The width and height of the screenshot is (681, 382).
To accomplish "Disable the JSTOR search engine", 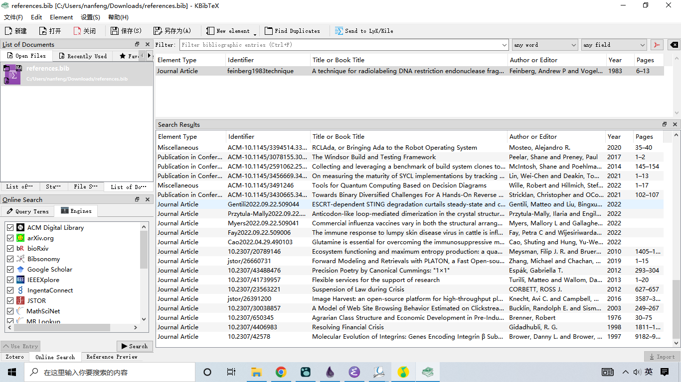I will point(10,300).
